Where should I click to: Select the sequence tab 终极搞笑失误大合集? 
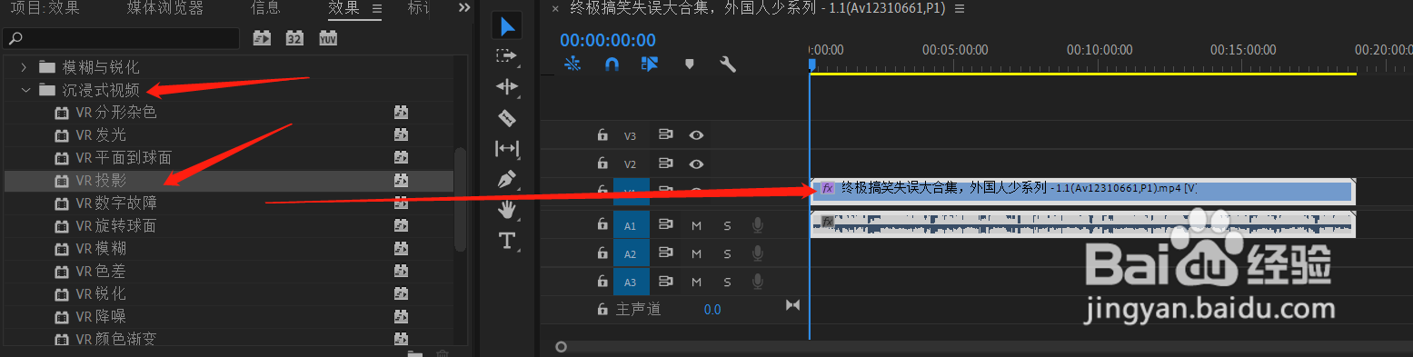pyautogui.click(x=757, y=8)
